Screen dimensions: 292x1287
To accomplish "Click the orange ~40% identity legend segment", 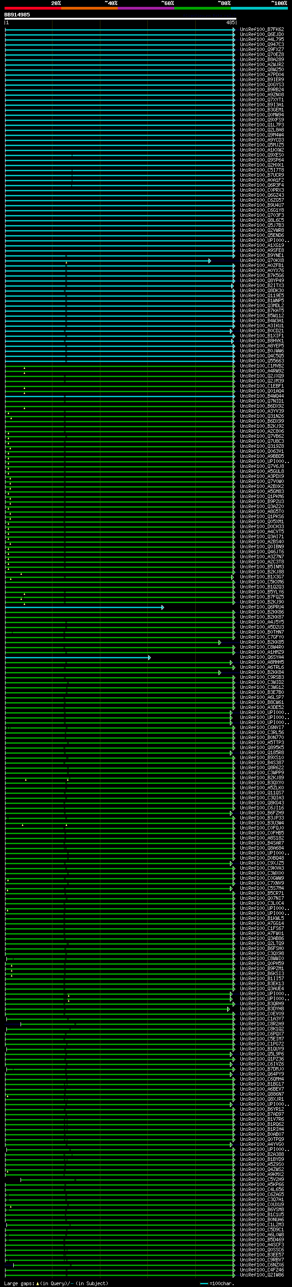I will [89, 8].
